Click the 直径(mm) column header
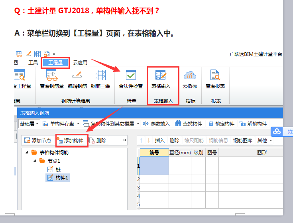 tap(180, 153)
